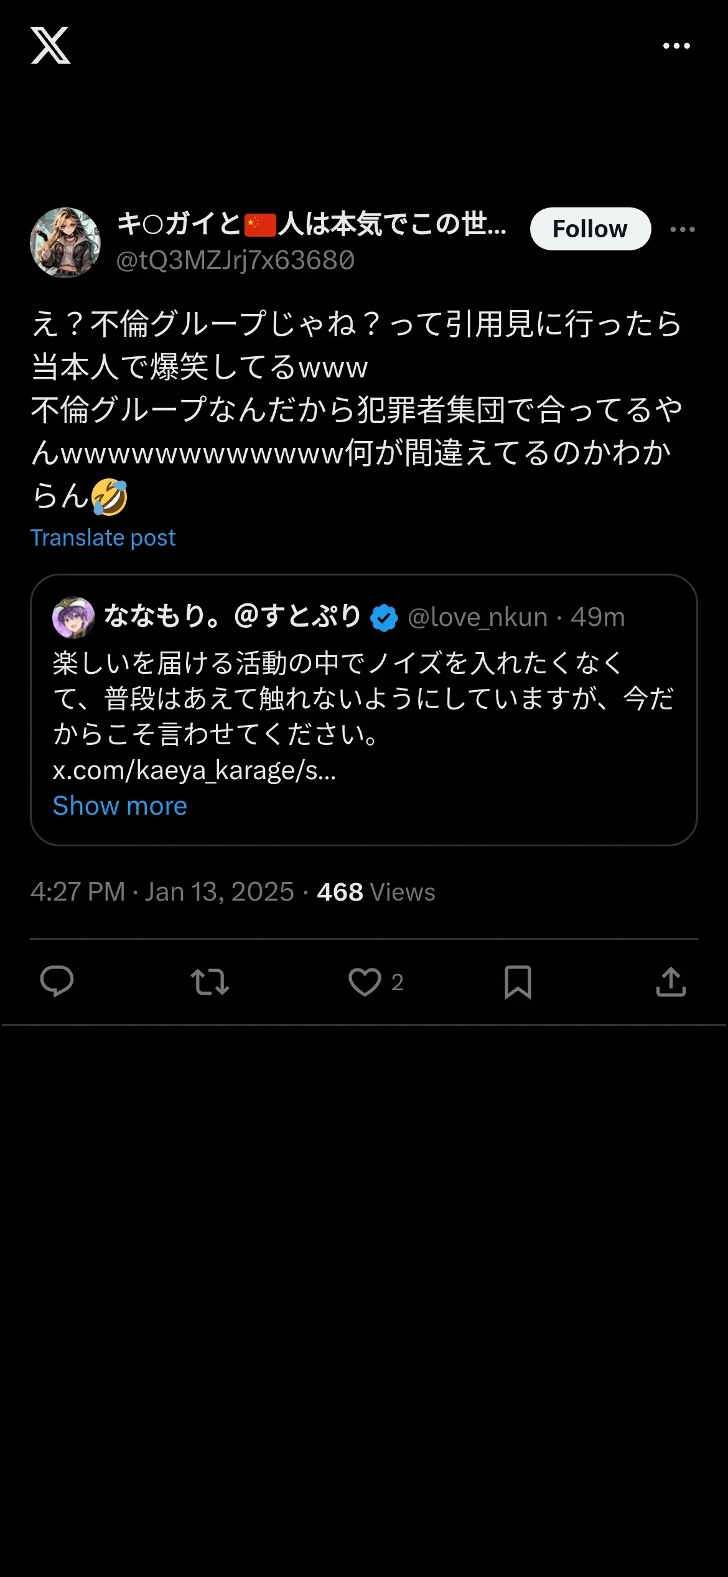728x1577 pixels.
Task: Click the X logo at top
Action: (x=50, y=45)
